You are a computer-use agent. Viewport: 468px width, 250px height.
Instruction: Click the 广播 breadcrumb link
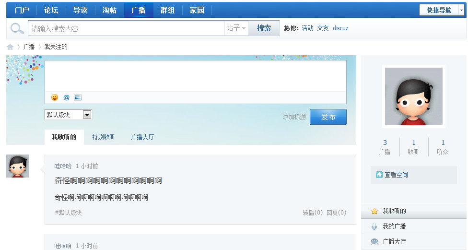[x=29, y=47]
